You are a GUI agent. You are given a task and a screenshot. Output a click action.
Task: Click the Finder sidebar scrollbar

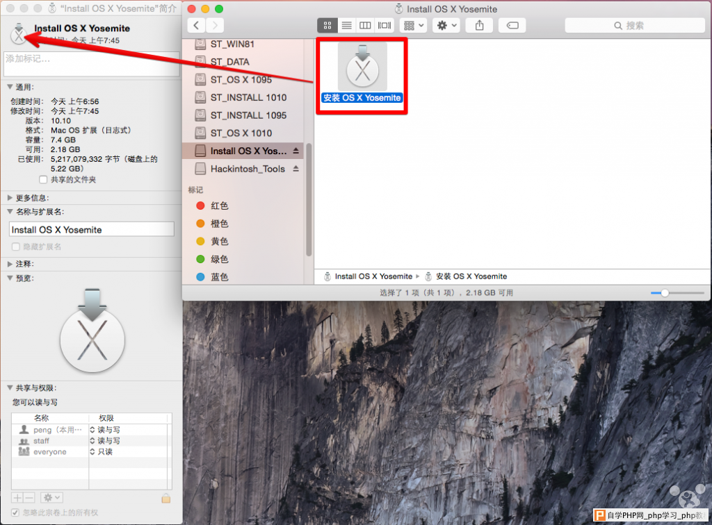pos(309,199)
